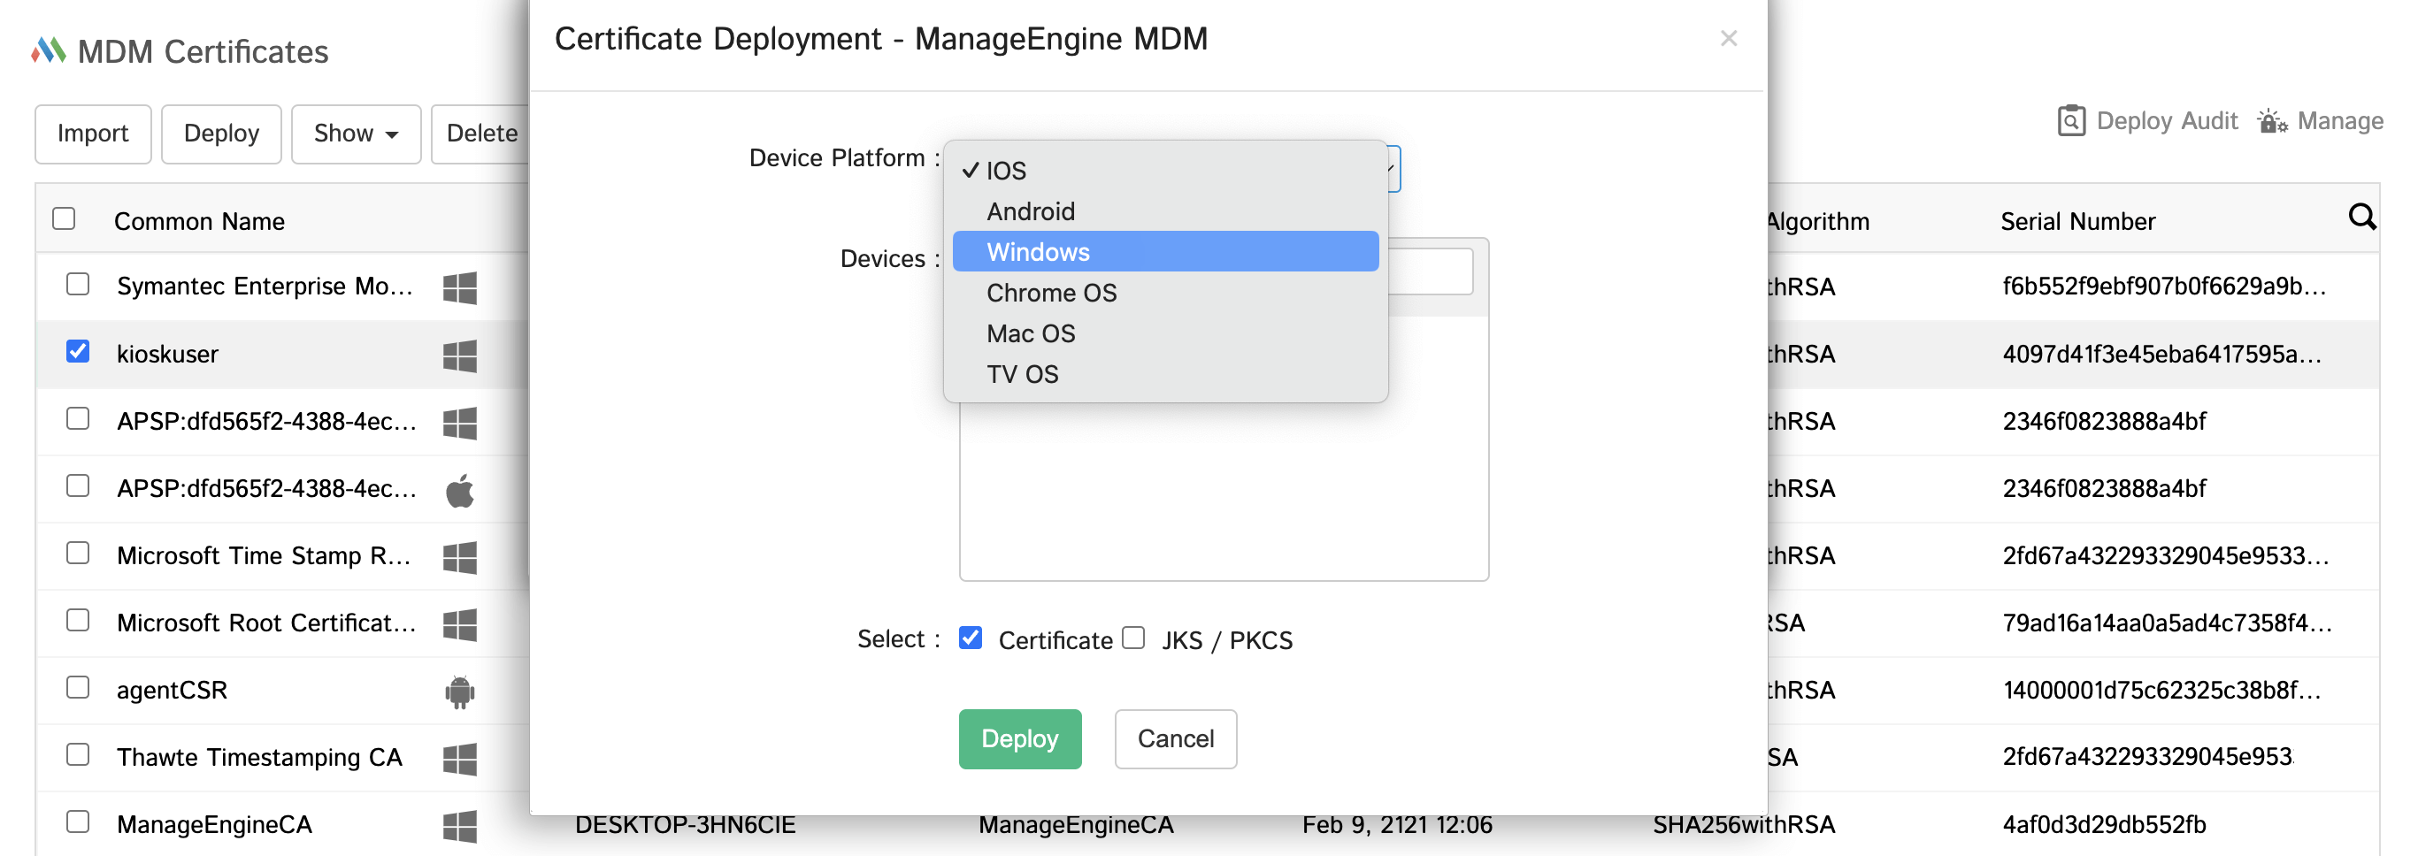Close the Certificate Deployment dialog
The height and width of the screenshot is (856, 2418).
1728,39
